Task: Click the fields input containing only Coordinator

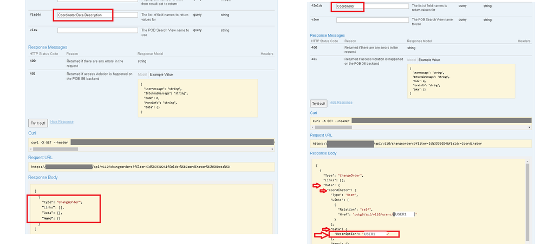Action: [371, 6]
